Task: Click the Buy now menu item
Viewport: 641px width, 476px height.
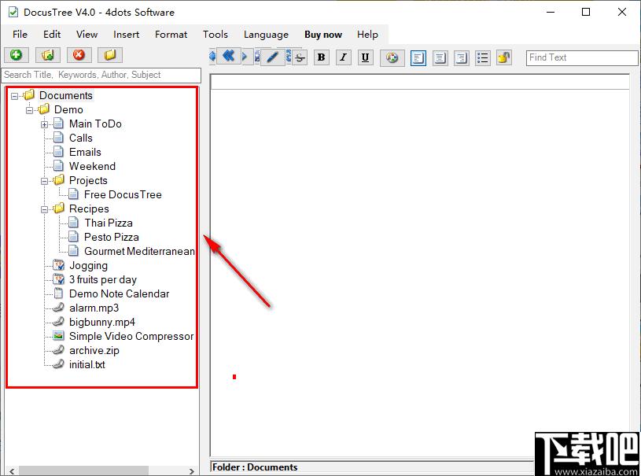Action: click(x=323, y=35)
